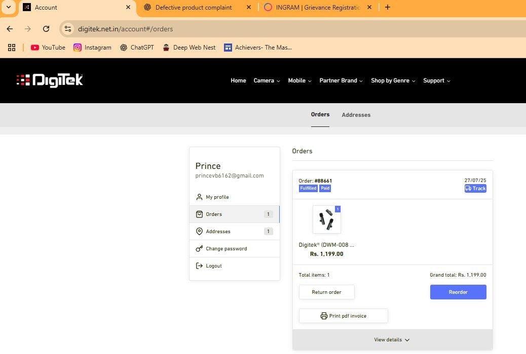Viewport: 526px width, 354px height.
Task: Open the Digitek (DWM-008 ... product link
Action: [x=326, y=245]
